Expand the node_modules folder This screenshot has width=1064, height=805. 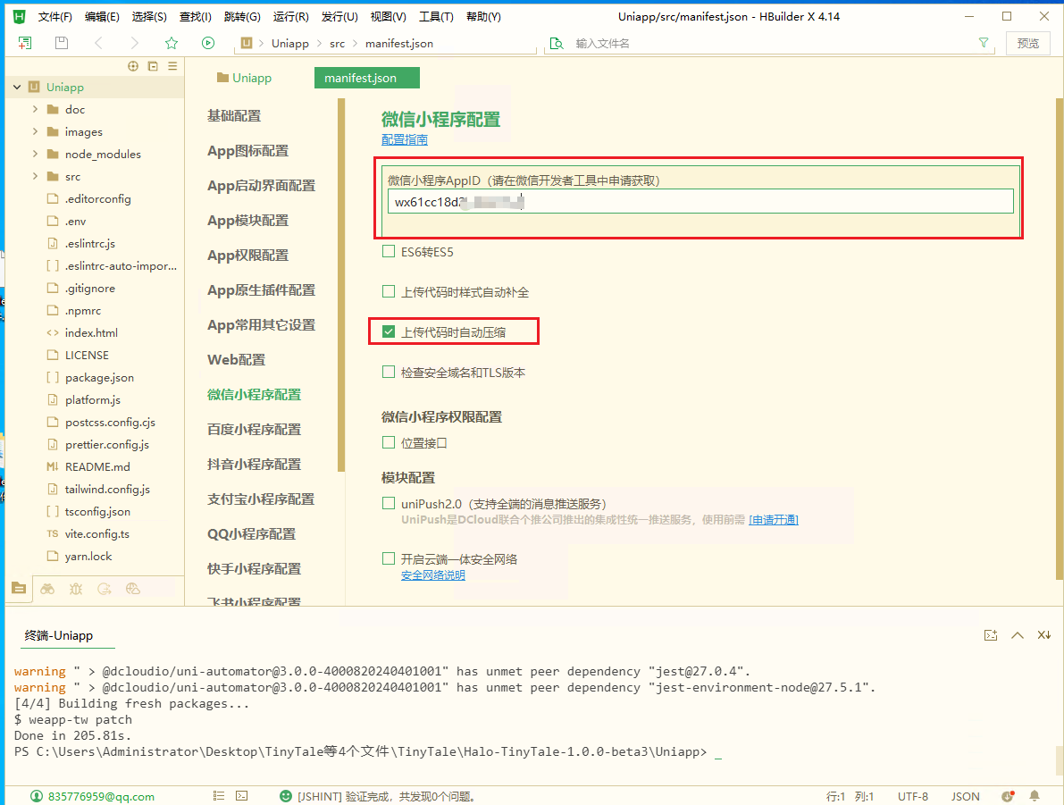pyautogui.click(x=35, y=154)
